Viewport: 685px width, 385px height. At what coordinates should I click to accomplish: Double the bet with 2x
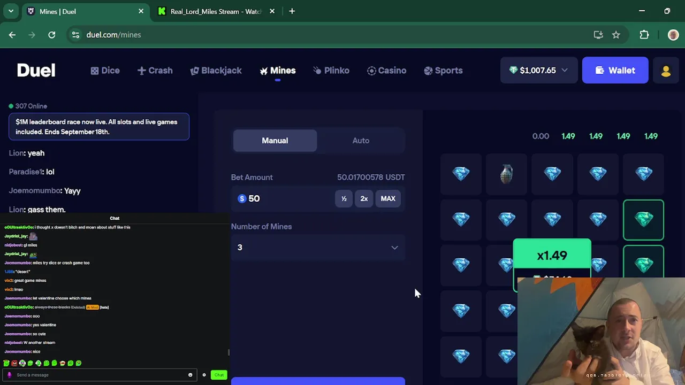tap(364, 198)
